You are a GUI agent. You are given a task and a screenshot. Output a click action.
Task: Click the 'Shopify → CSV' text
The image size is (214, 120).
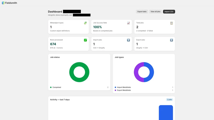(142, 48)
